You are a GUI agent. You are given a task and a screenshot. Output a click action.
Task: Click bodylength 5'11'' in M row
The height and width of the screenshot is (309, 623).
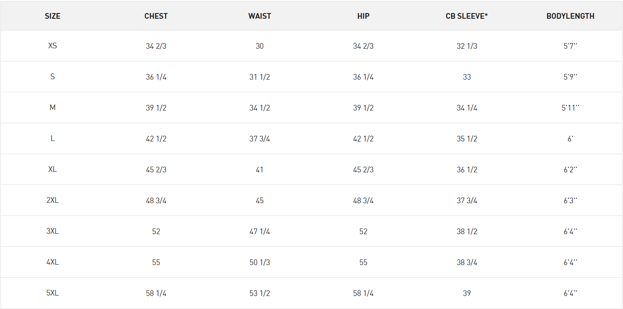[570, 108]
